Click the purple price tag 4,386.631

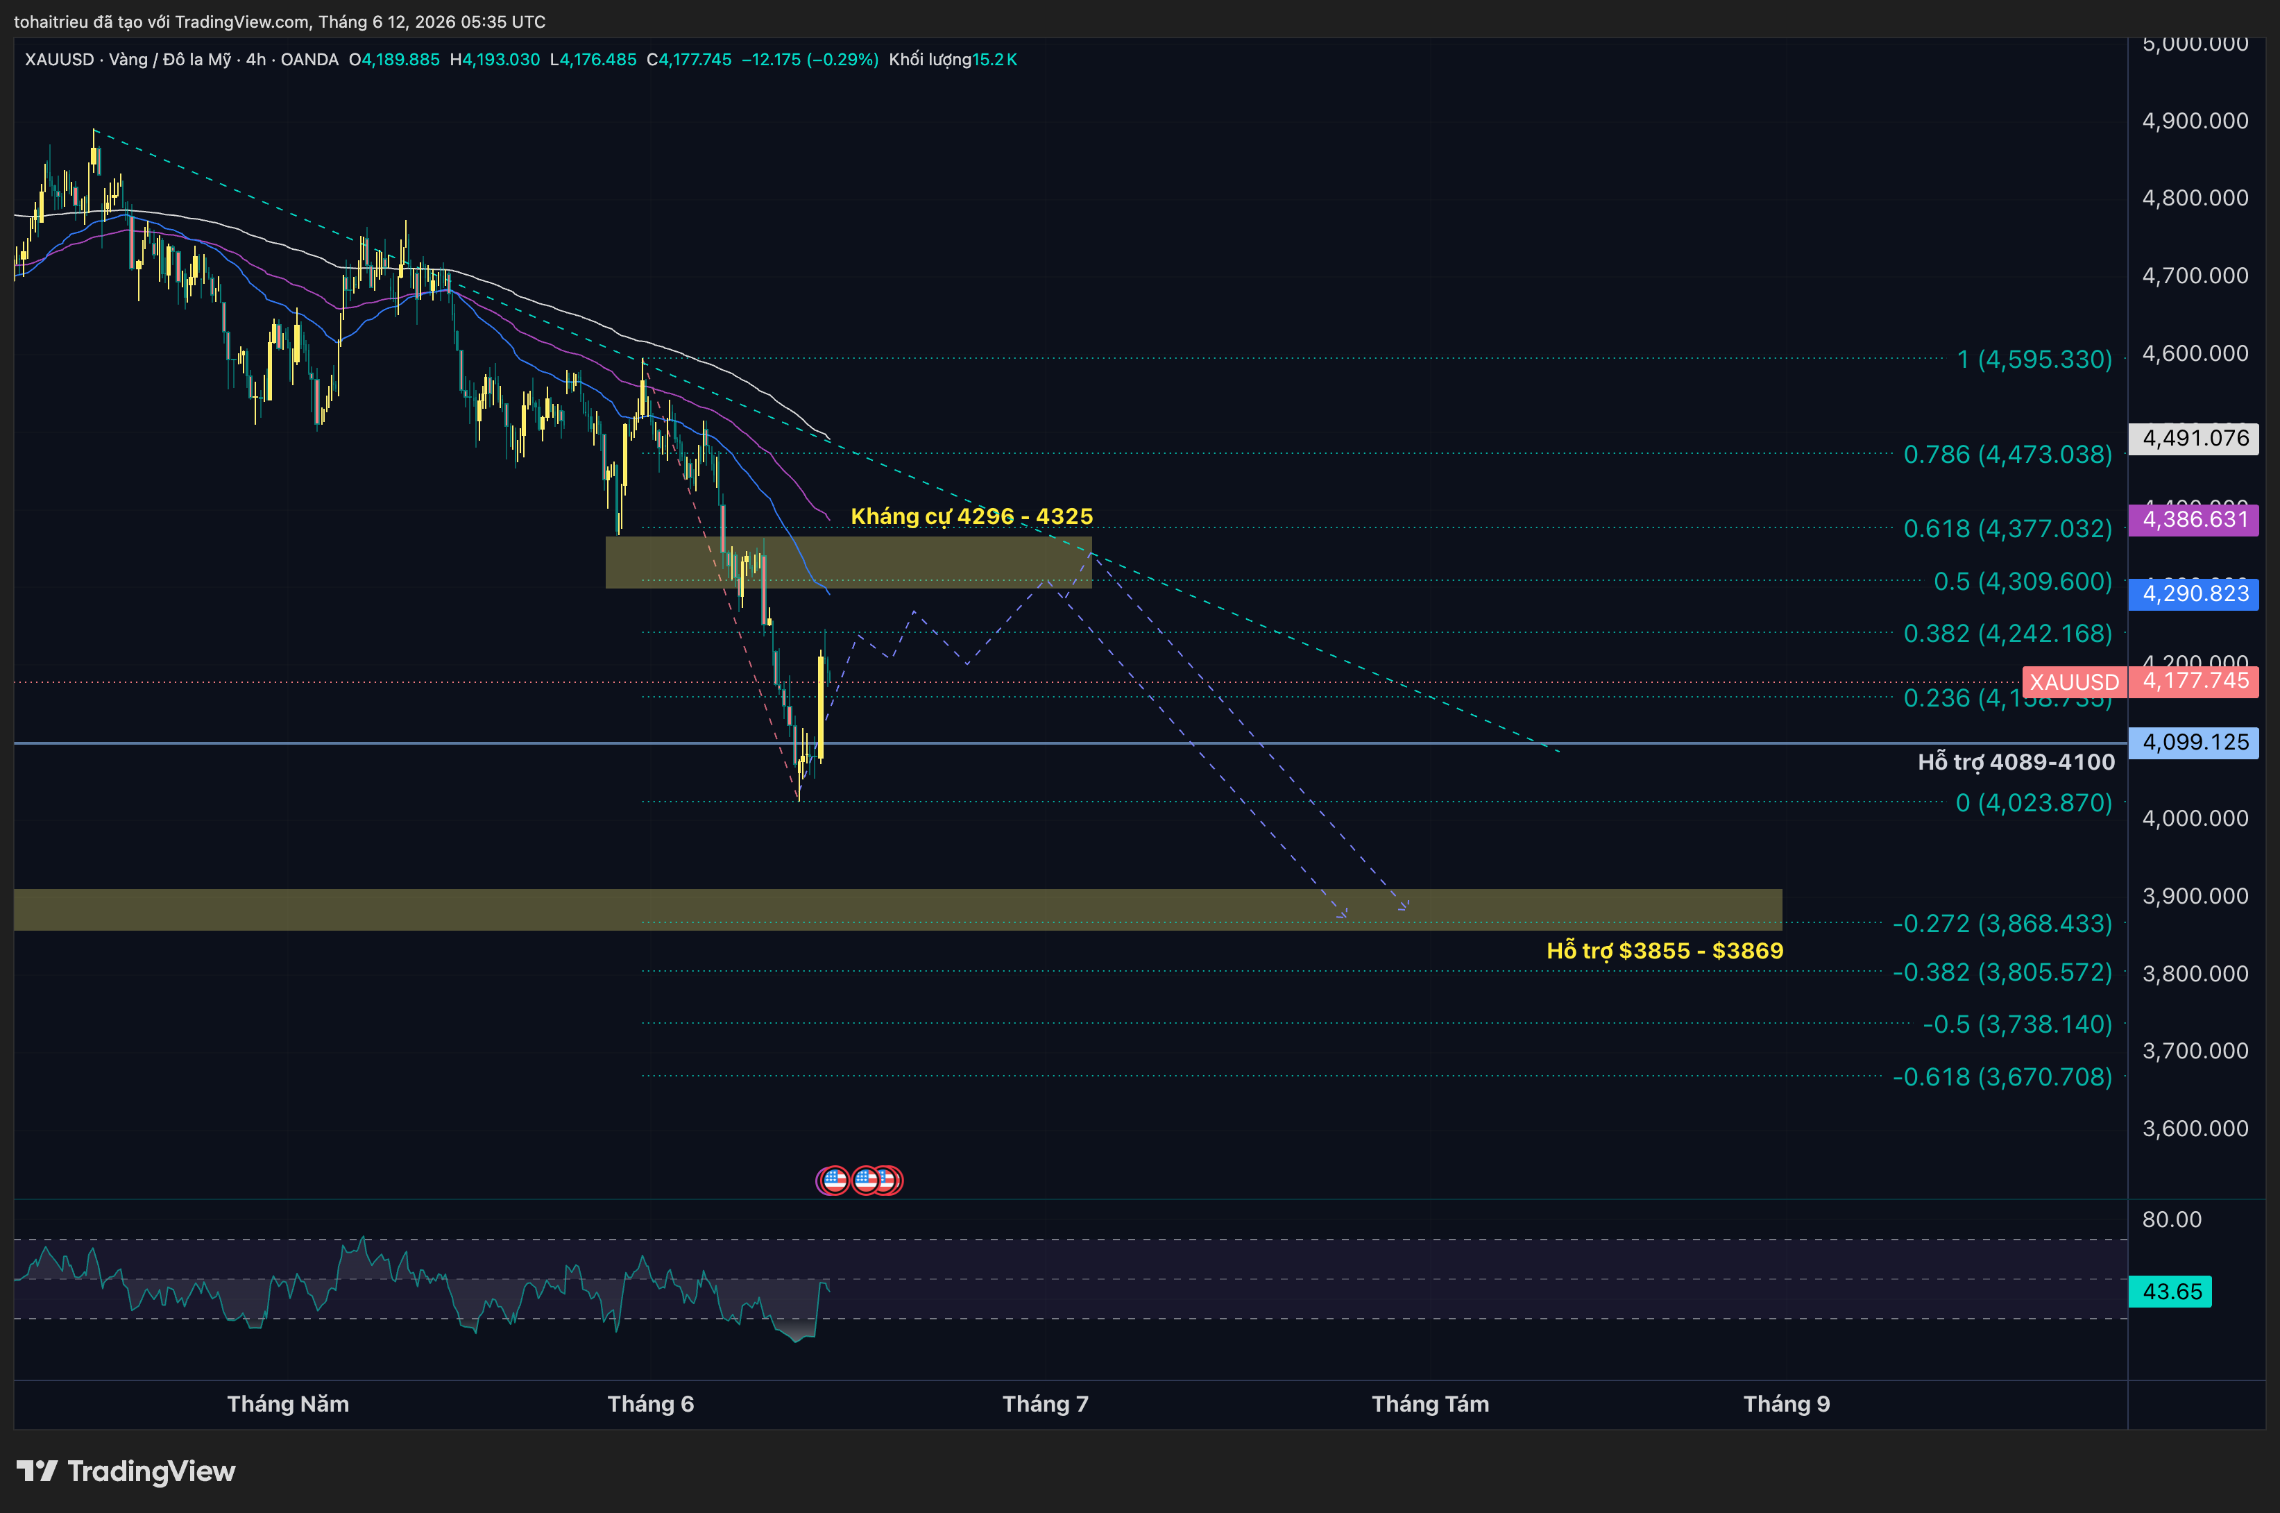click(x=2194, y=519)
